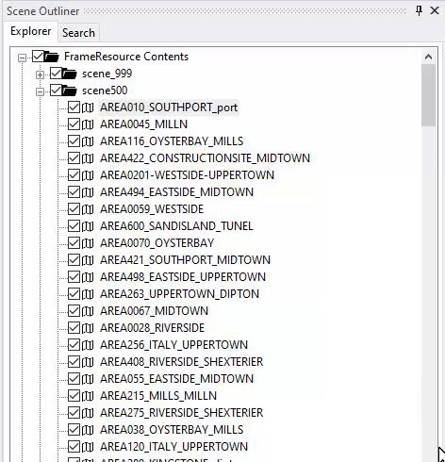Pin the Scene Outliner panel

419,10
